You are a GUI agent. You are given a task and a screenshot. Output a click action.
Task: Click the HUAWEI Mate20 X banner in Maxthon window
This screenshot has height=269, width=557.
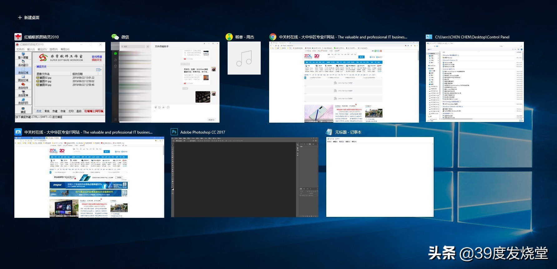click(x=88, y=177)
